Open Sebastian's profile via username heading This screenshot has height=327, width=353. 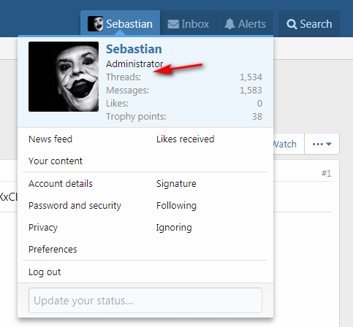pyautogui.click(x=134, y=49)
